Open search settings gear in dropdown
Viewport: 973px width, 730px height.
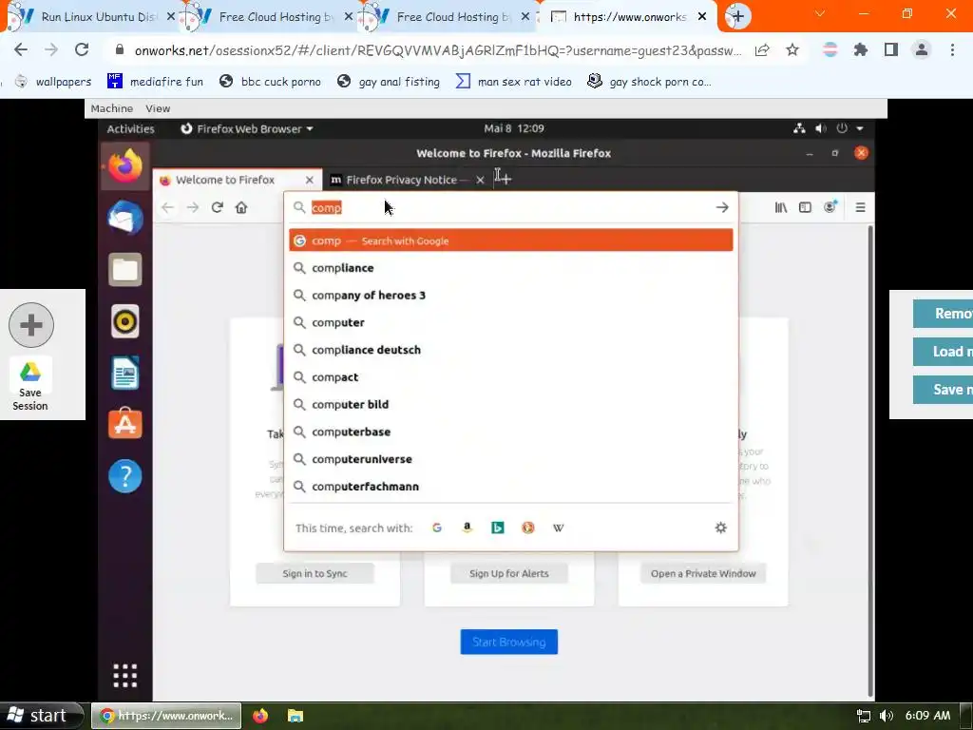coord(720,528)
